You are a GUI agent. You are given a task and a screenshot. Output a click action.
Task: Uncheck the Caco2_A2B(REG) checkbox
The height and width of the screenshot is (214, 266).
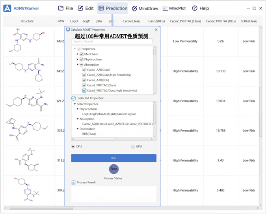pos(84,80)
